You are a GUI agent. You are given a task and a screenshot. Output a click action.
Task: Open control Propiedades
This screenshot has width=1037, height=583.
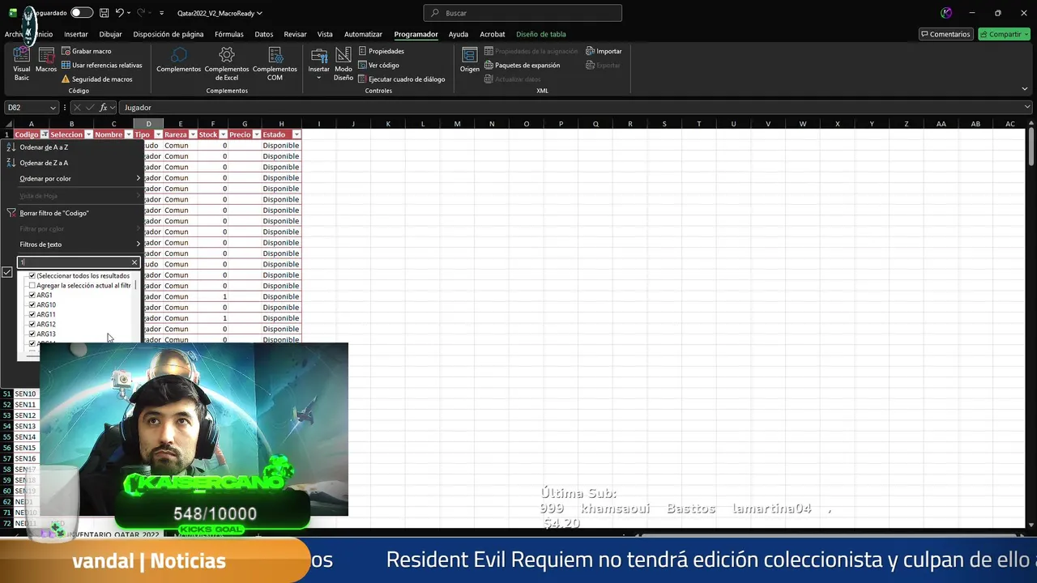pos(381,51)
